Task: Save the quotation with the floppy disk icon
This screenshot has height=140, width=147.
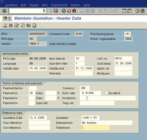Action: pos(56,11)
